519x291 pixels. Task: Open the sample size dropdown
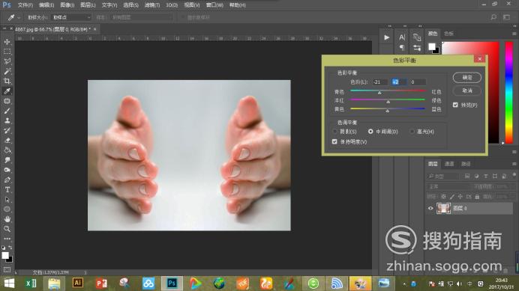pyautogui.click(x=71, y=17)
